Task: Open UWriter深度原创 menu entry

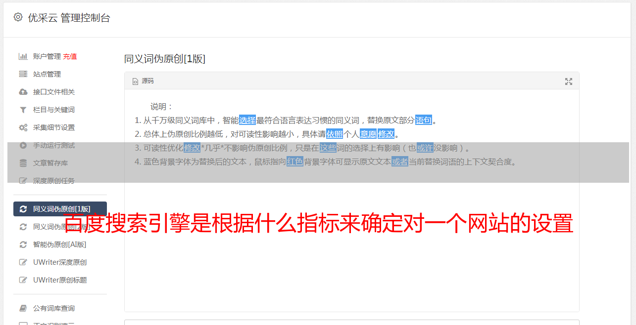Action: click(60, 262)
